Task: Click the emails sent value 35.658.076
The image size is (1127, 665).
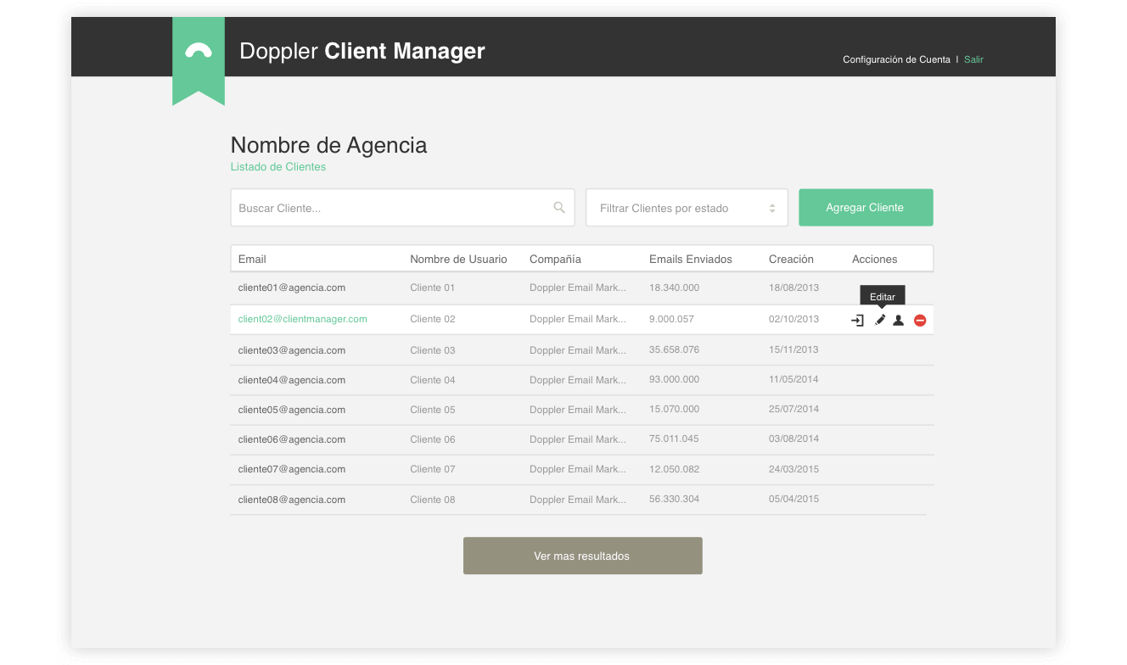Action: click(x=675, y=349)
